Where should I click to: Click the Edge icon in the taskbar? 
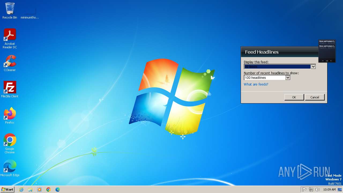click(x=58, y=190)
